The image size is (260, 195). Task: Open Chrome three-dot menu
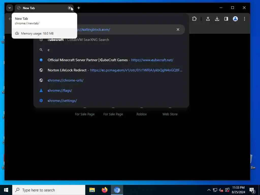coord(245,19)
